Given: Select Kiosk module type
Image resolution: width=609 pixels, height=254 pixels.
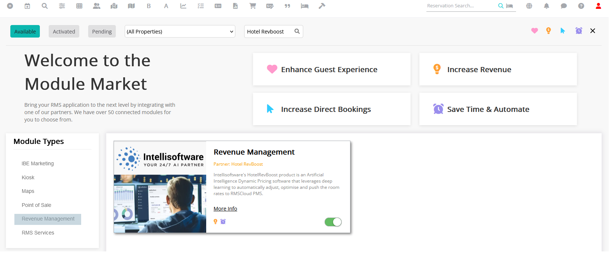Looking at the screenshot, I should pos(28,177).
